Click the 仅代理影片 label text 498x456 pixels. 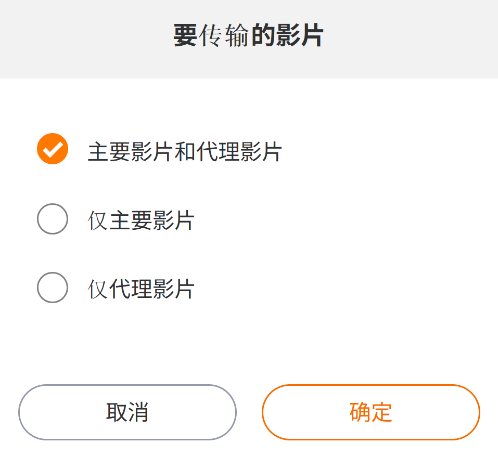coord(141,289)
